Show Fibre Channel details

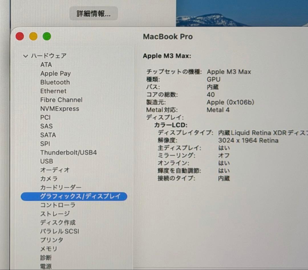tap(61, 100)
